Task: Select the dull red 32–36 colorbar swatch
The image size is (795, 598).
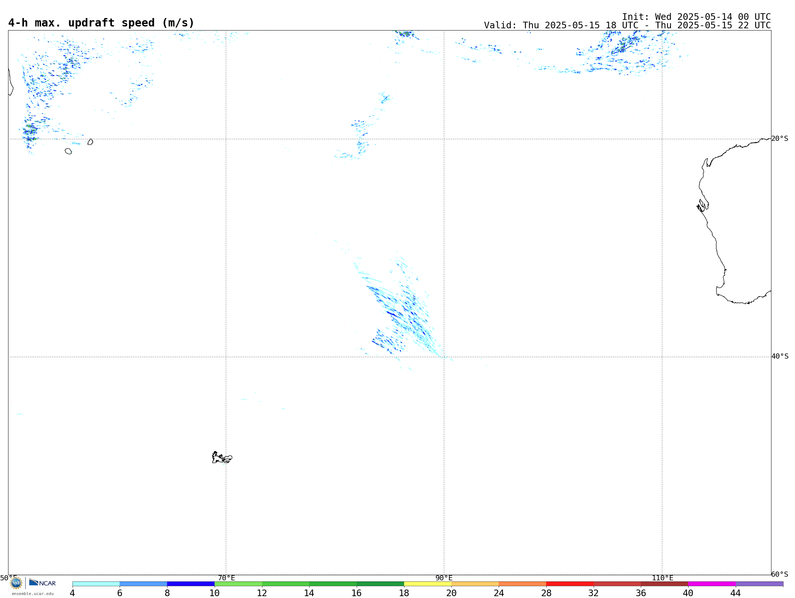Action: (617, 584)
